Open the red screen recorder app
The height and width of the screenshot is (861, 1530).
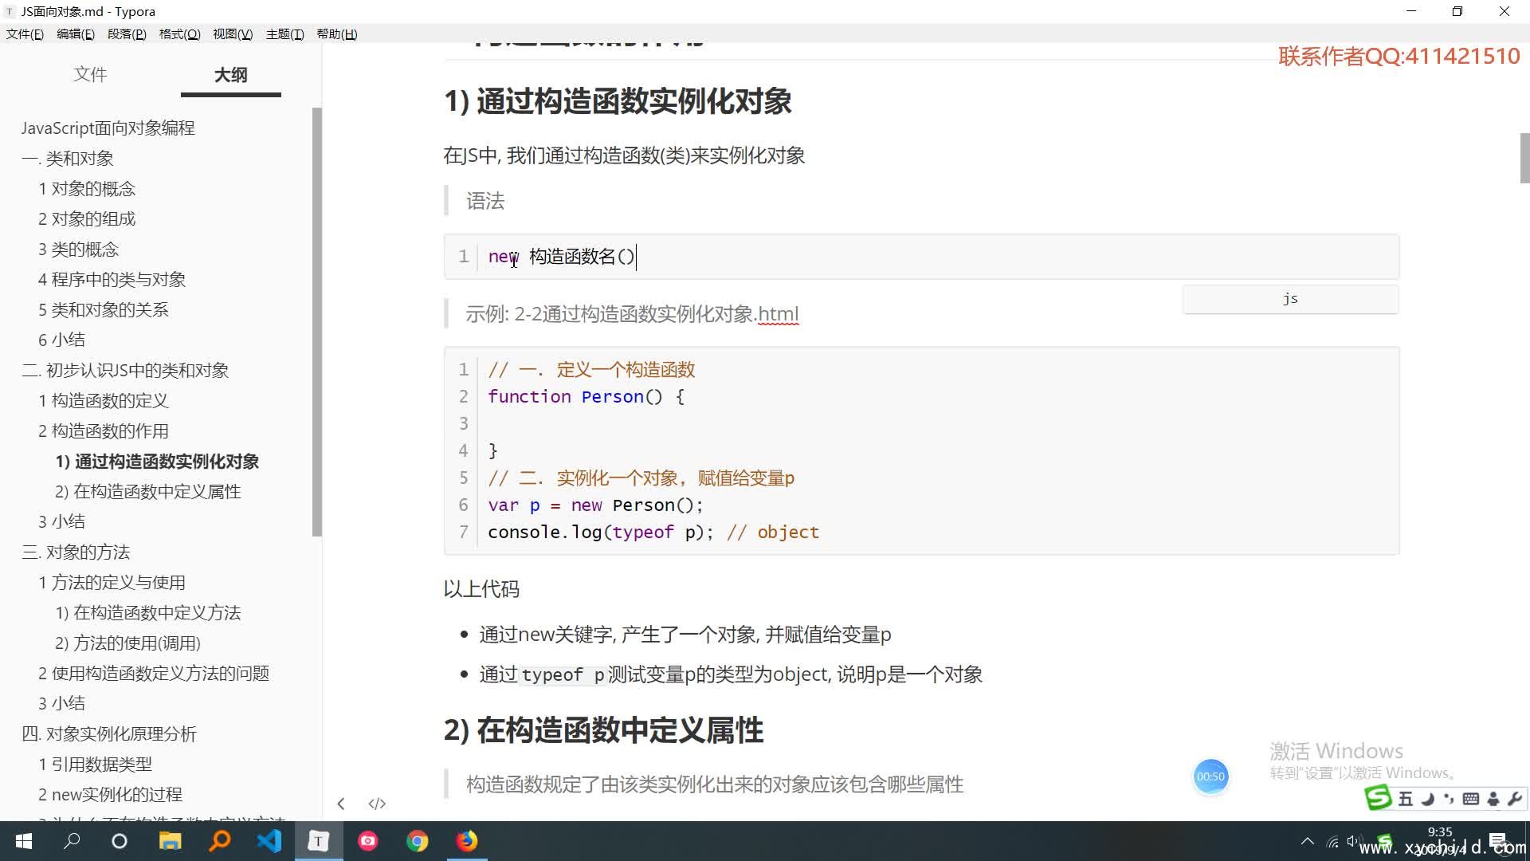pos(368,841)
